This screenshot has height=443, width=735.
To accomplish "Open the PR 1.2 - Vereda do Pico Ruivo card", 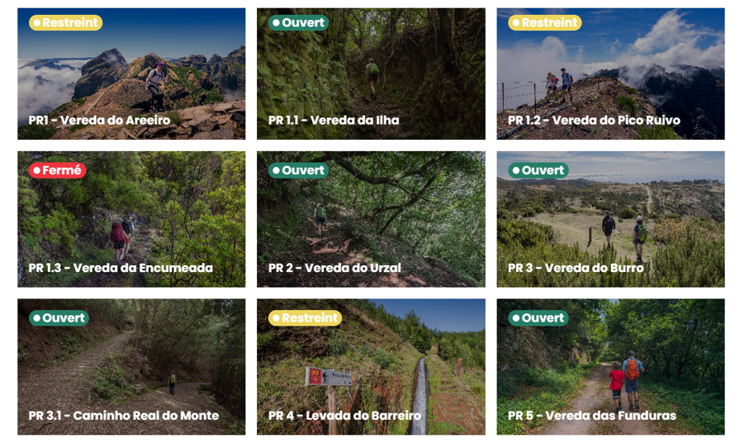I will (x=610, y=74).
